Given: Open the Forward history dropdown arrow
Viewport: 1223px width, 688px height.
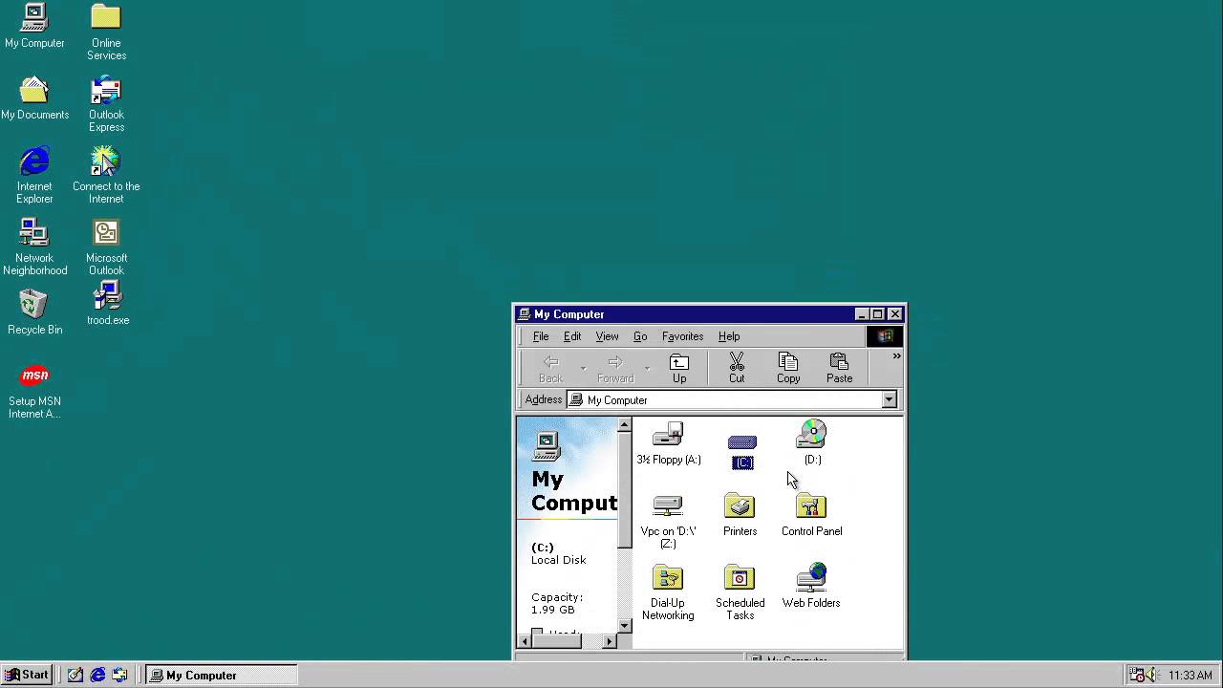Looking at the screenshot, I should (x=647, y=369).
